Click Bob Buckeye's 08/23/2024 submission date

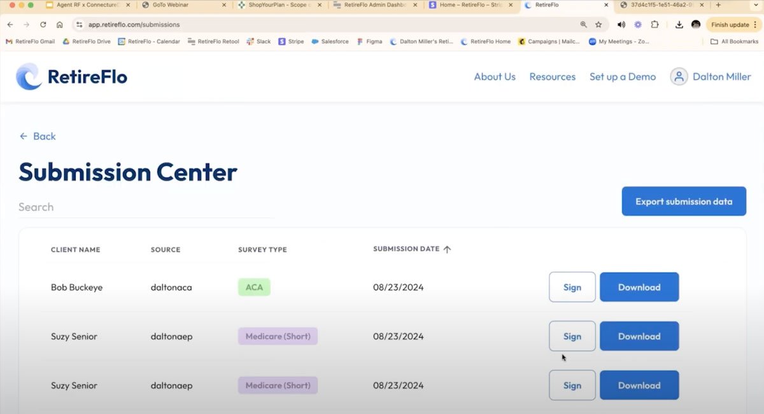[399, 287]
